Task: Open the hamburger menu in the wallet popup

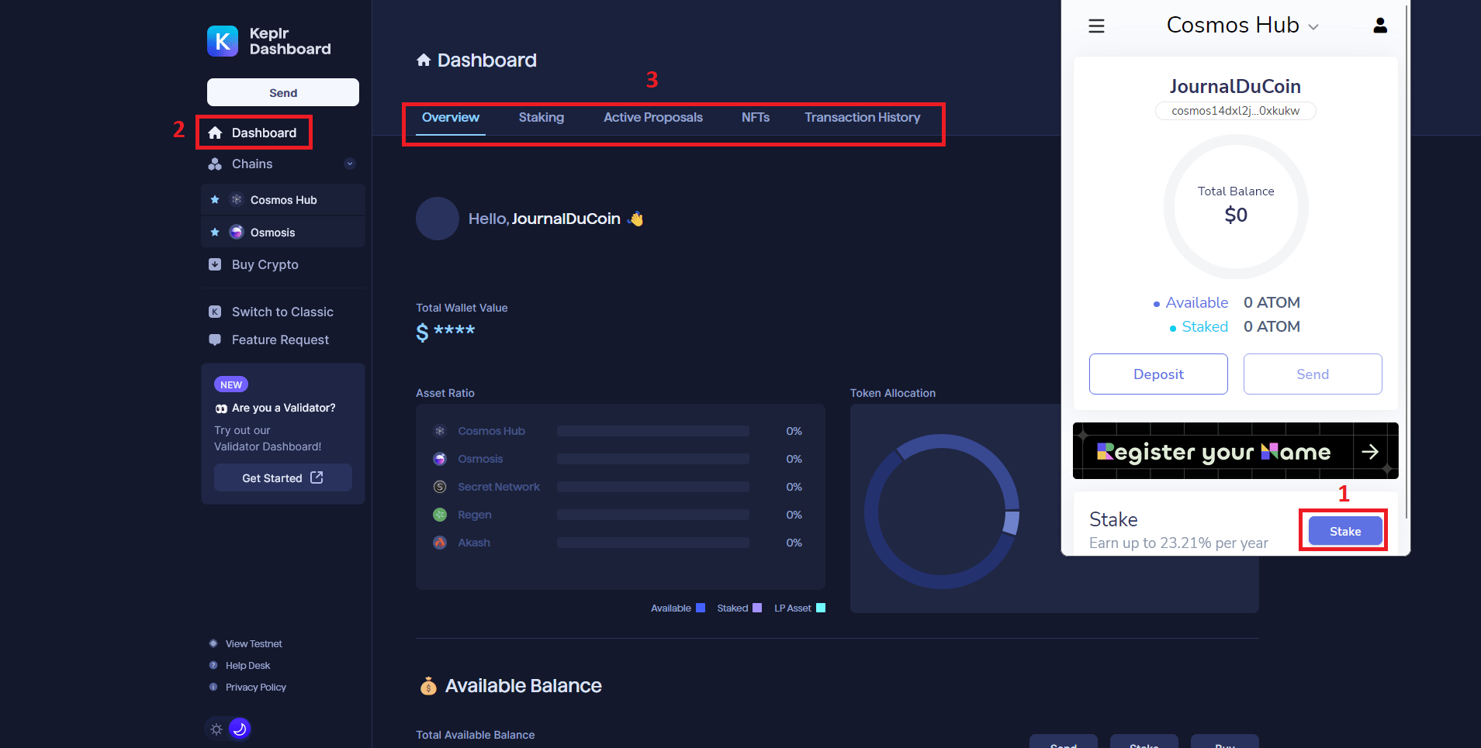Action: tap(1096, 26)
